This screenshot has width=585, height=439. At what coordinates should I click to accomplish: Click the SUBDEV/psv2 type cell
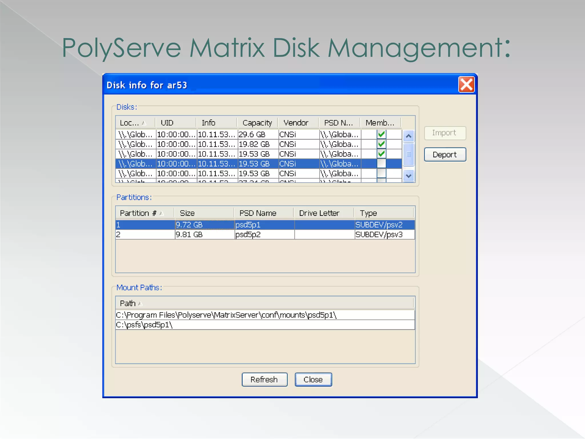coord(384,225)
